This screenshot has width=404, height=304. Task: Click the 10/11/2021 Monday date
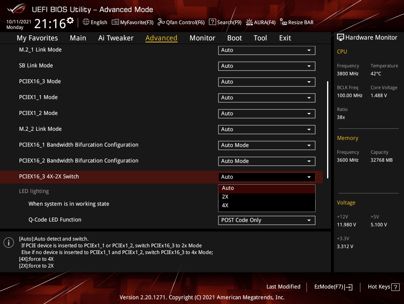pyautogui.click(x=19, y=25)
